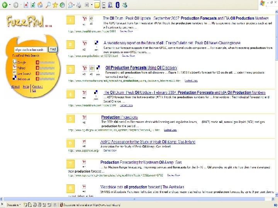The width and height of the screenshot is (278, 208).
Task: Open Production Projections result link
Action: 119,117
